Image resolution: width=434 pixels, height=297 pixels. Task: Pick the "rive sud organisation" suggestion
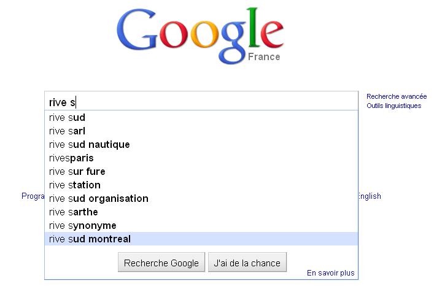(201, 198)
